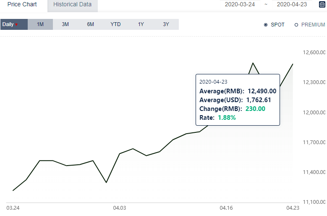Edit the end date 2020-04-23 field
The image size is (327, 216).
(292, 4)
